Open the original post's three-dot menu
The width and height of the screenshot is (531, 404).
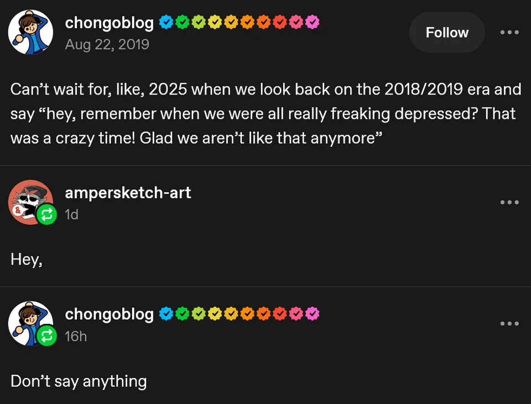(x=509, y=32)
